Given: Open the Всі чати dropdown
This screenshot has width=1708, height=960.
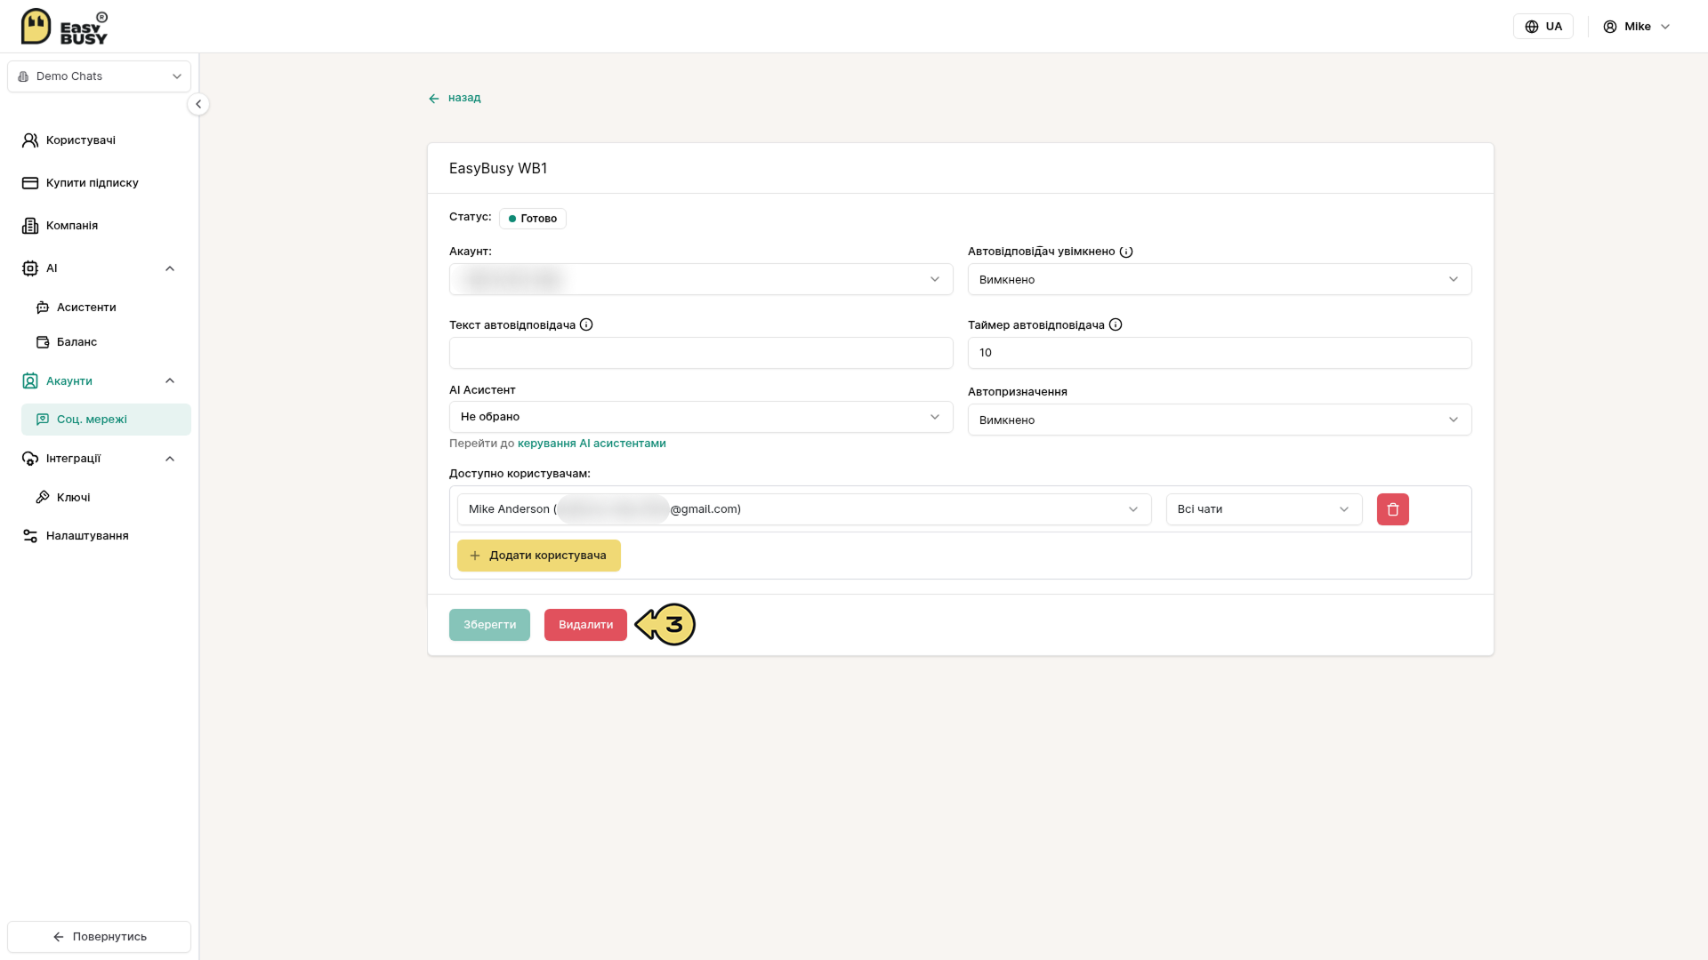Looking at the screenshot, I should (1264, 509).
